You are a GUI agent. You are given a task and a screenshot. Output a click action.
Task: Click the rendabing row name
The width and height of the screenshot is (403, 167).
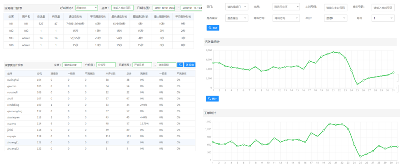click(x=13, y=105)
